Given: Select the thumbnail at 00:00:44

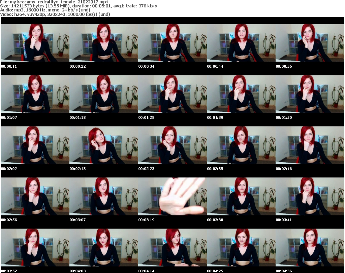Looking at the screenshot, I should point(241,43).
